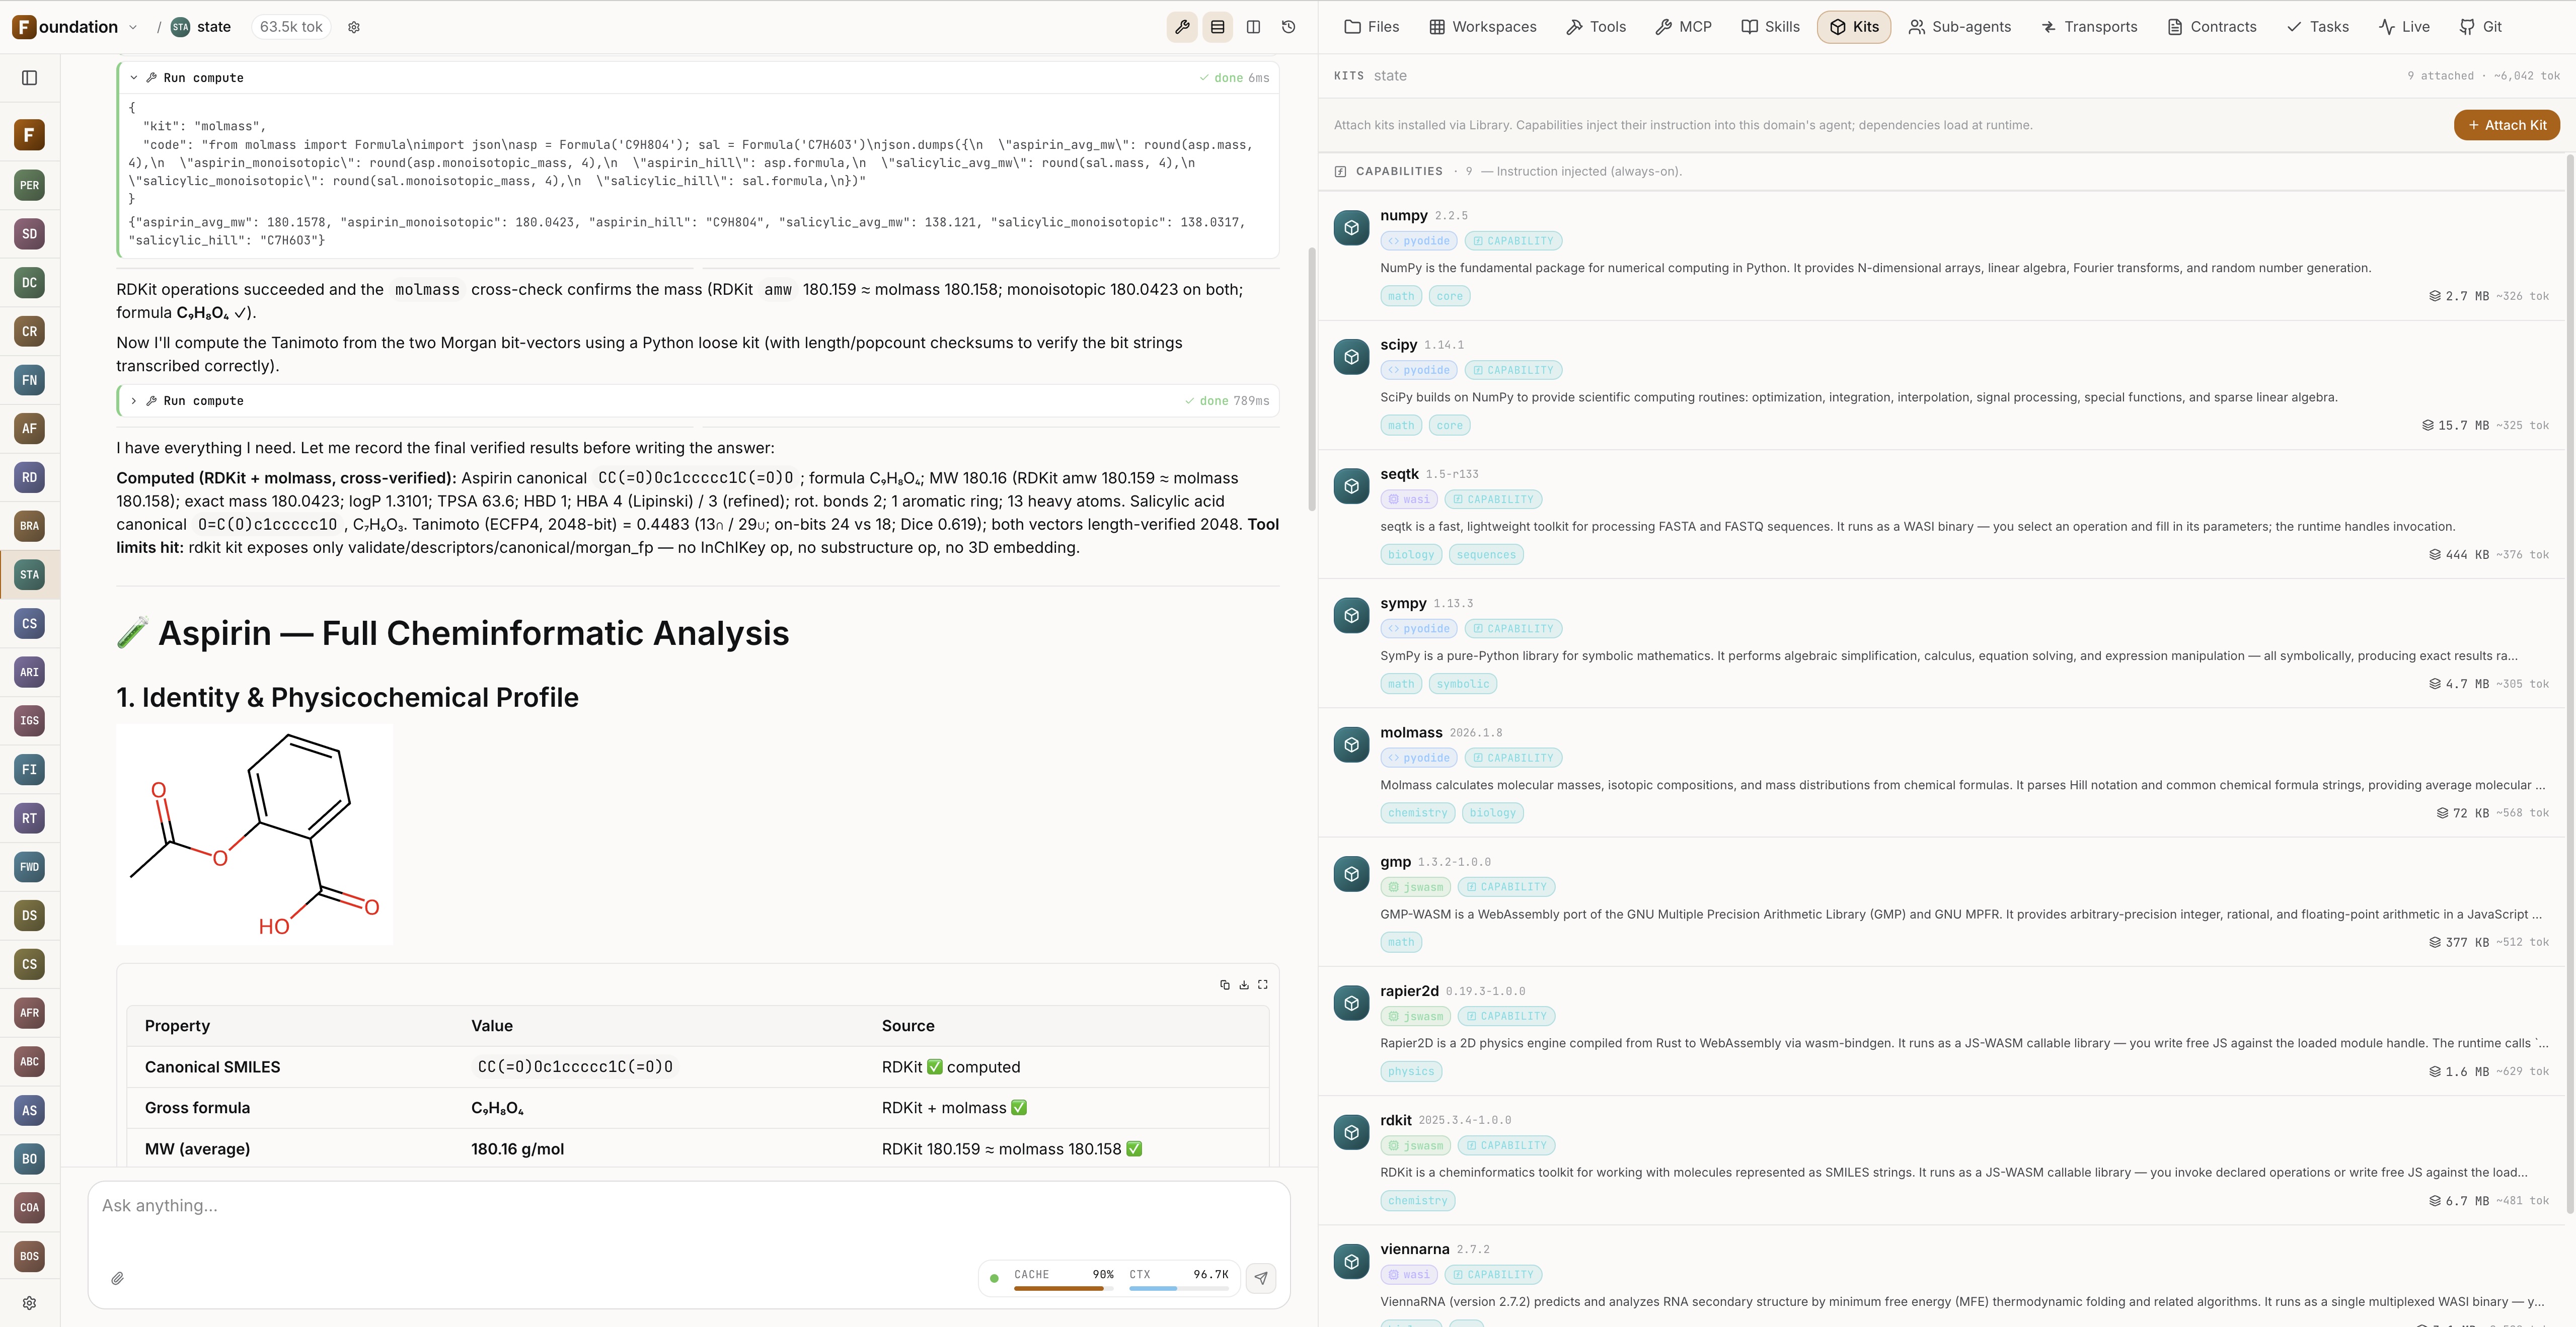Image resolution: width=2576 pixels, height=1327 pixels.
Task: Go to the Skills tab
Action: [1771, 27]
